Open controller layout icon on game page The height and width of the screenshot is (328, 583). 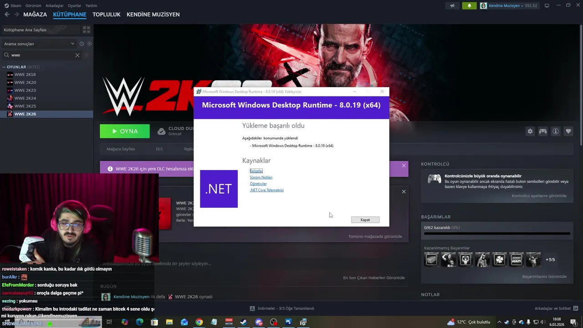(x=543, y=131)
